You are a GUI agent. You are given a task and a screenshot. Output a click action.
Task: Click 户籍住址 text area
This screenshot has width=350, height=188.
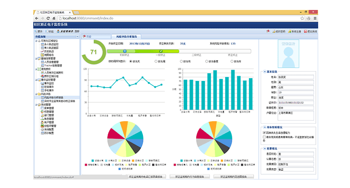(x=296, y=116)
